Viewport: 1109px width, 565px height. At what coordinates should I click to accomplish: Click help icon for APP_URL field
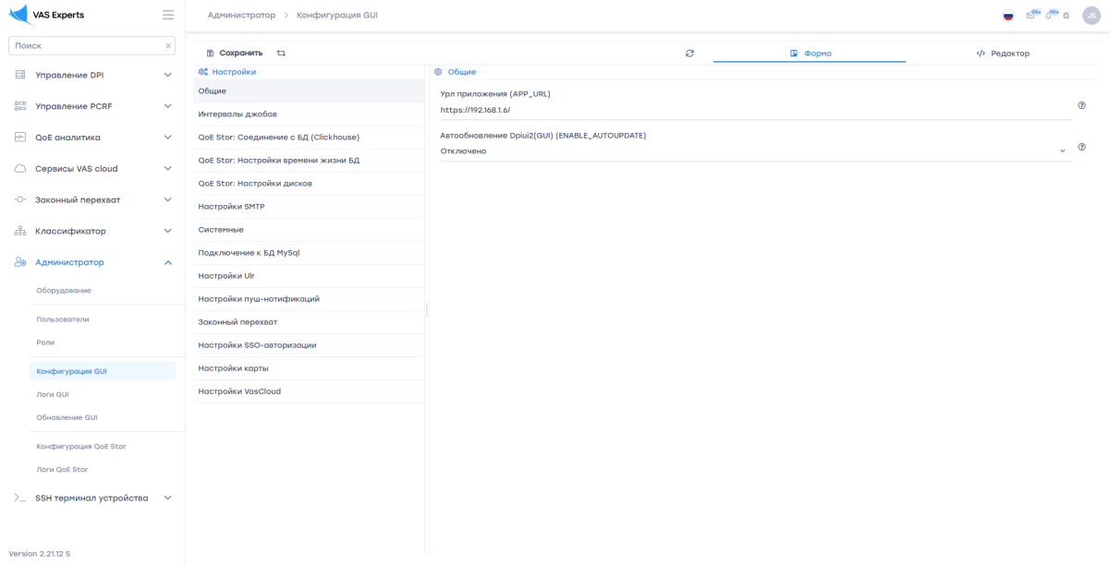[x=1081, y=105]
